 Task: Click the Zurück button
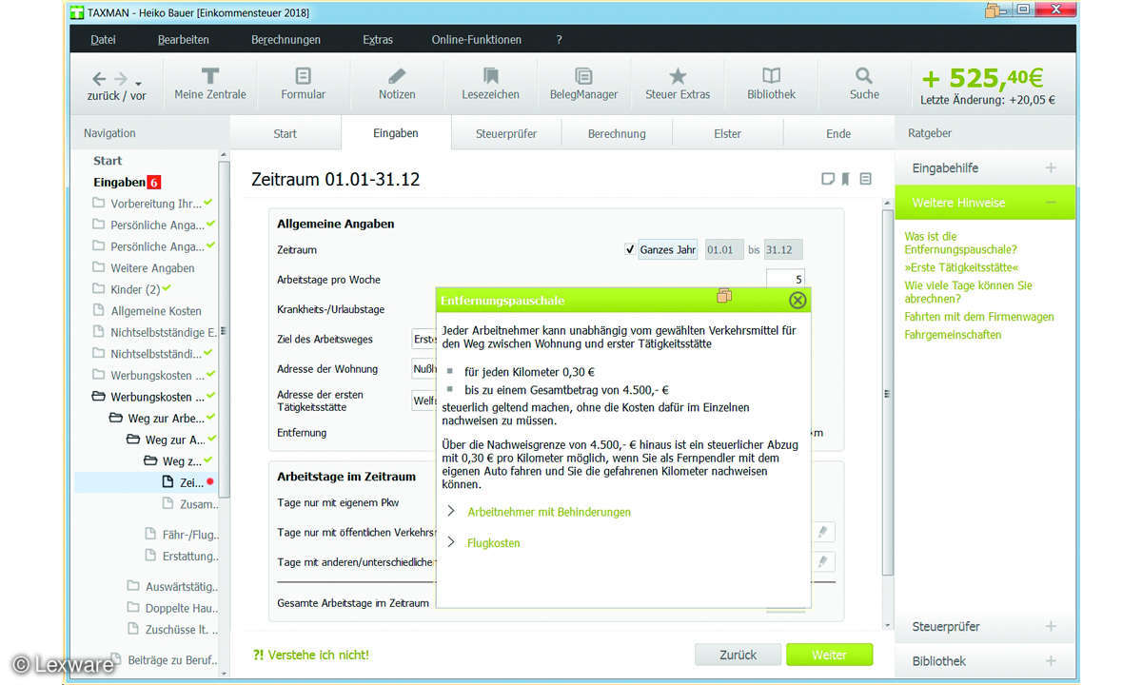[x=738, y=655]
